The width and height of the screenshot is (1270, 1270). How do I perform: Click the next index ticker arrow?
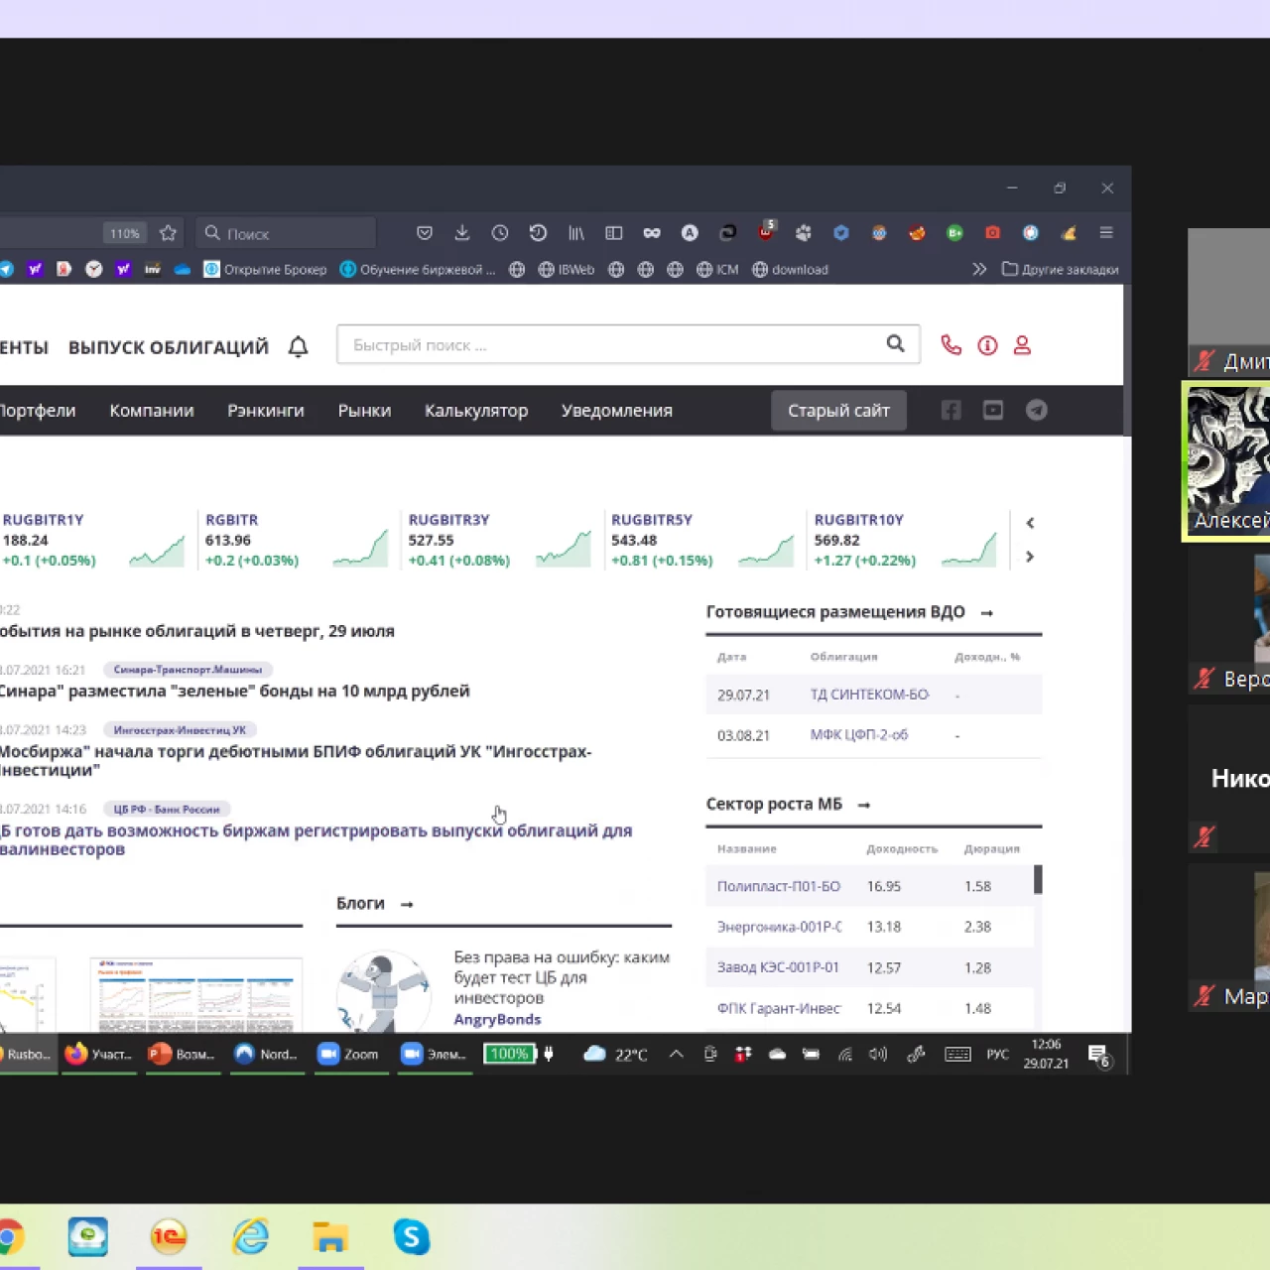(1030, 557)
